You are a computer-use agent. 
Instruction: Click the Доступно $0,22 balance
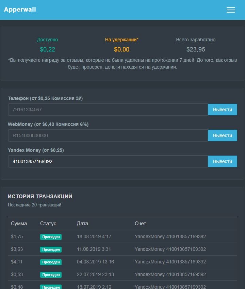(x=47, y=49)
